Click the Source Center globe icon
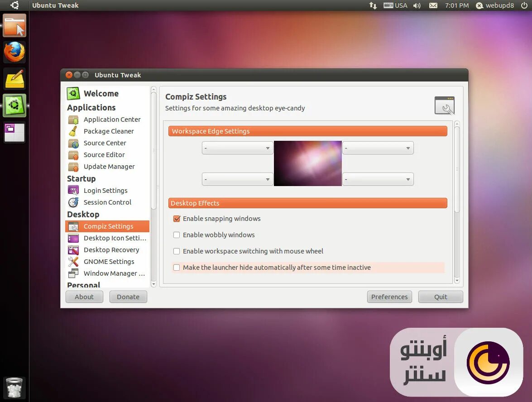532x402 pixels. [73, 143]
